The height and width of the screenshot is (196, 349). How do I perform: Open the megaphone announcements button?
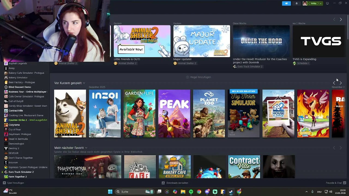[286, 3]
